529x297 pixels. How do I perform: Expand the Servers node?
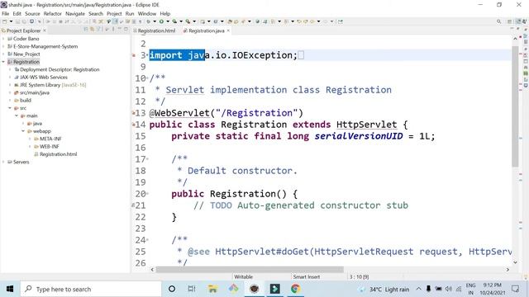pos(3,162)
